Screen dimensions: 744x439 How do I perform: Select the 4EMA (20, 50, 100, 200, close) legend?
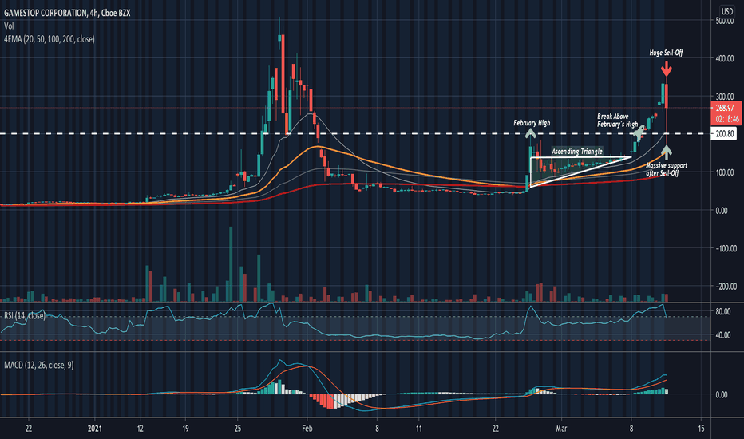pyautogui.click(x=49, y=39)
